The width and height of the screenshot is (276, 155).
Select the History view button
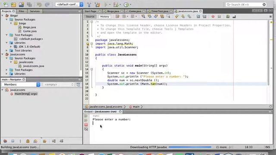pyautogui.click(x=104, y=16)
